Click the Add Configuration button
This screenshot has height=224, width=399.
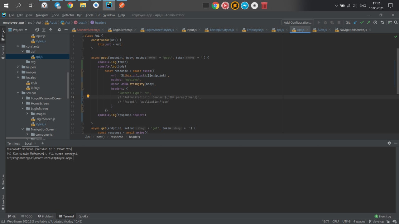click(297, 22)
